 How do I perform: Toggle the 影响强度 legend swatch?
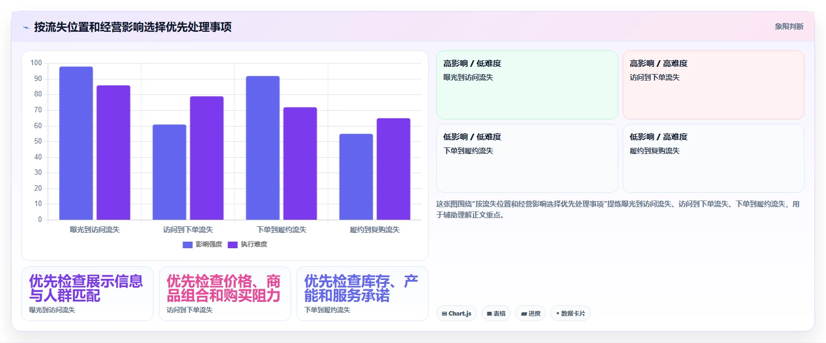tap(187, 244)
